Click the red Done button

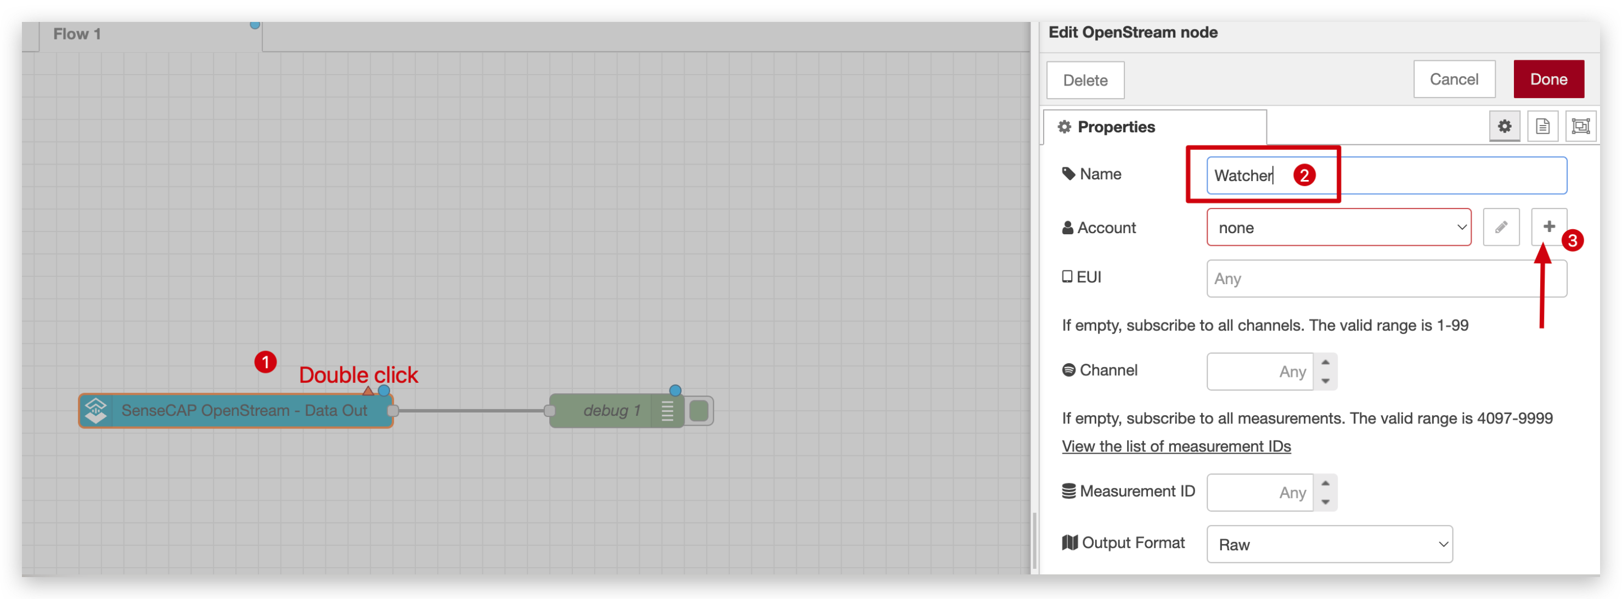(x=1548, y=80)
